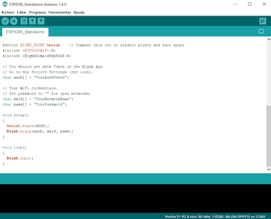
Task: Close the Arduino window
Action: 264,4
